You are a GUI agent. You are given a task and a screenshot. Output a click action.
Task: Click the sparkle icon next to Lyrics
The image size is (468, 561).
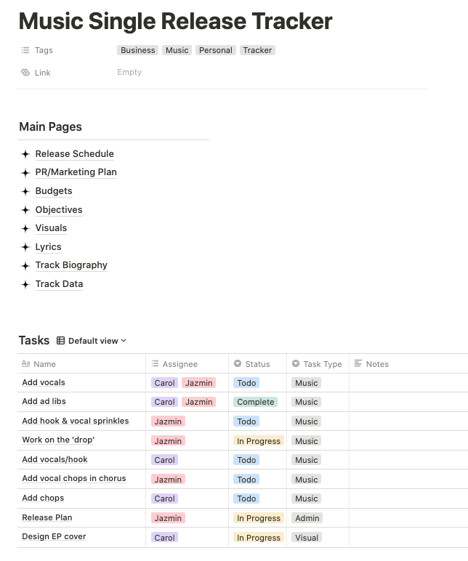[25, 247]
